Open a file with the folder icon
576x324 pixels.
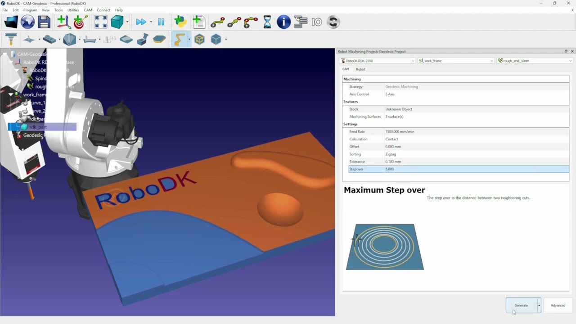coord(11,22)
